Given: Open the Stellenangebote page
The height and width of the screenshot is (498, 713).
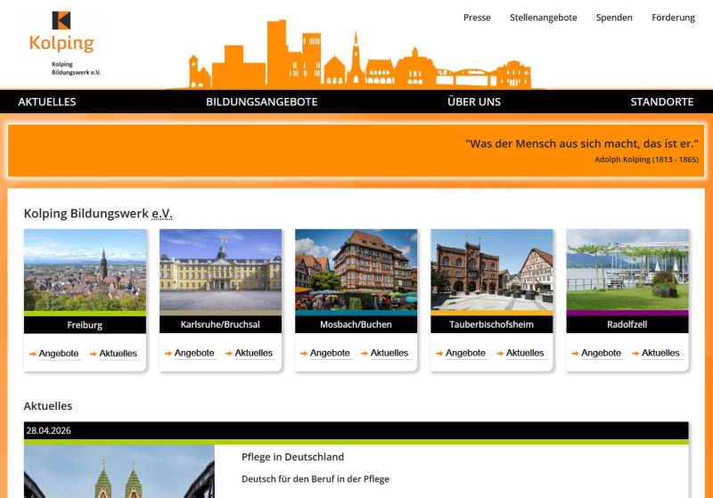Looking at the screenshot, I should (544, 18).
